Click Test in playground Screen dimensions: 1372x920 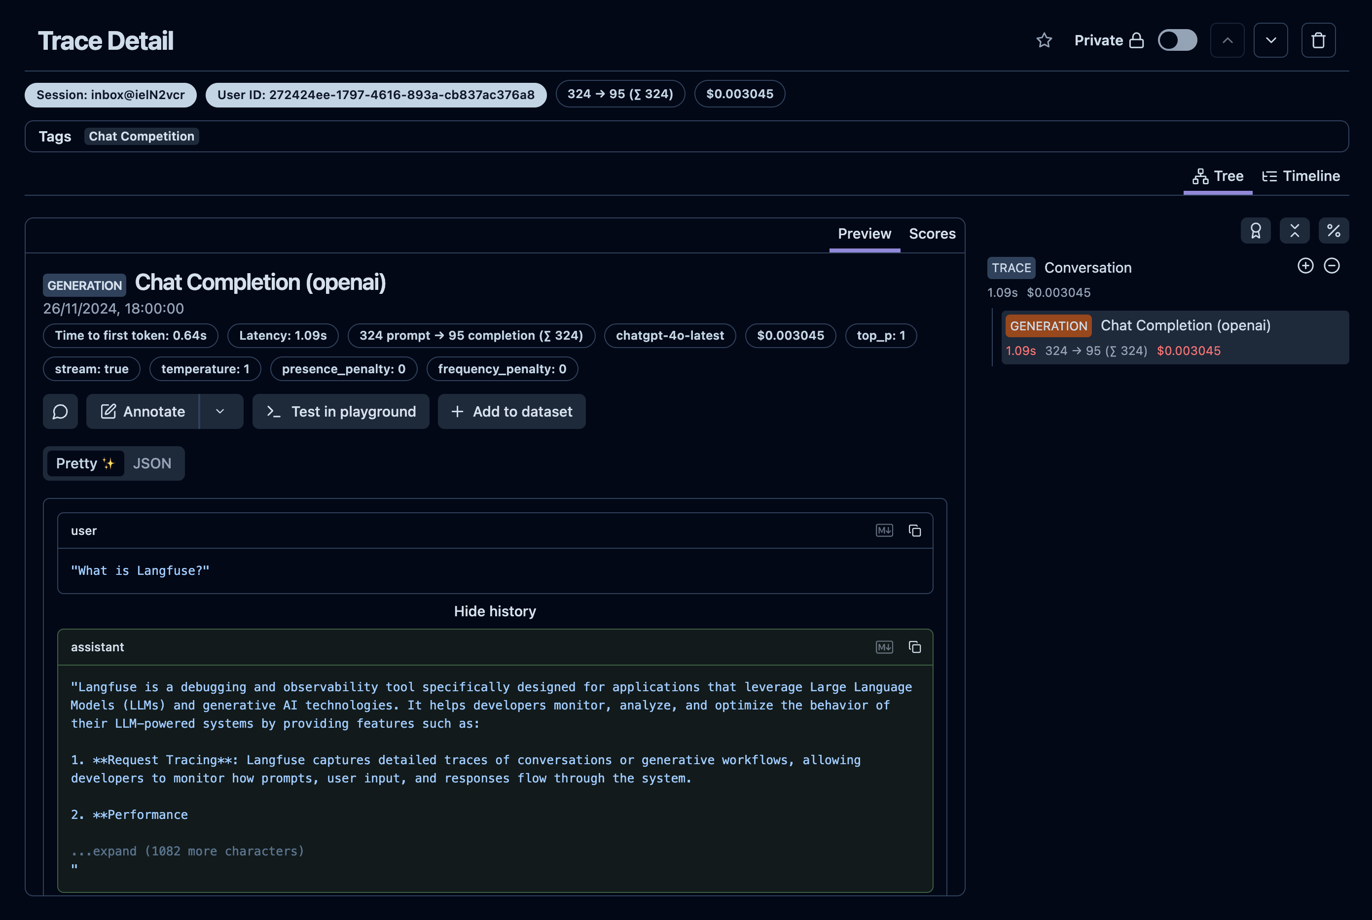click(340, 411)
